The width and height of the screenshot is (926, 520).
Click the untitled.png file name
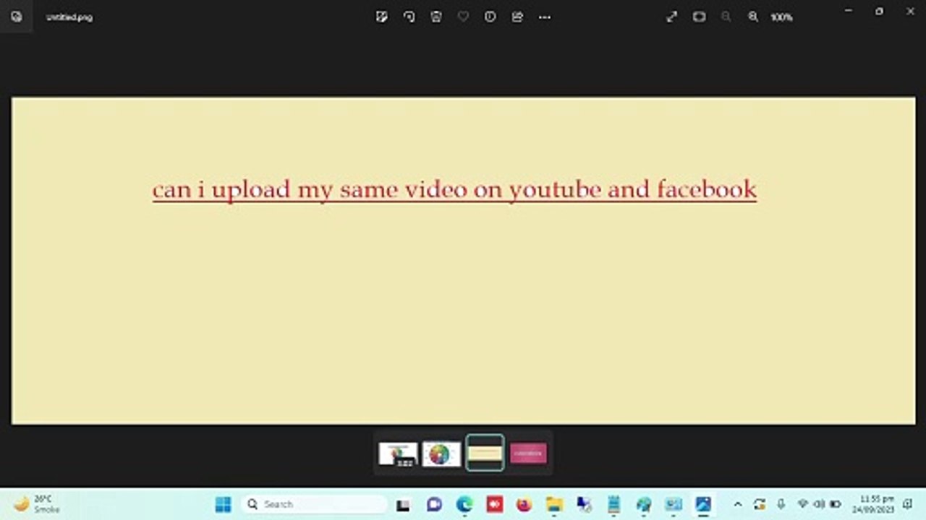tap(69, 17)
